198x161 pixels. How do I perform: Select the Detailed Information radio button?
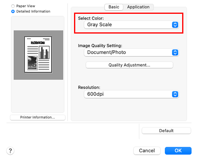13,11
